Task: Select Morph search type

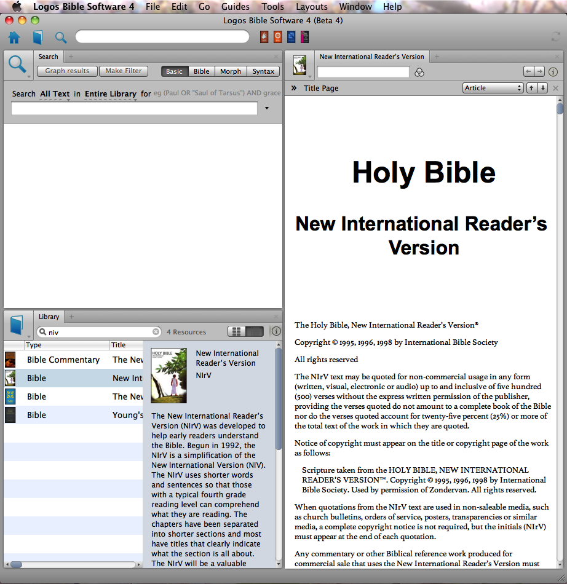Action: (x=231, y=71)
